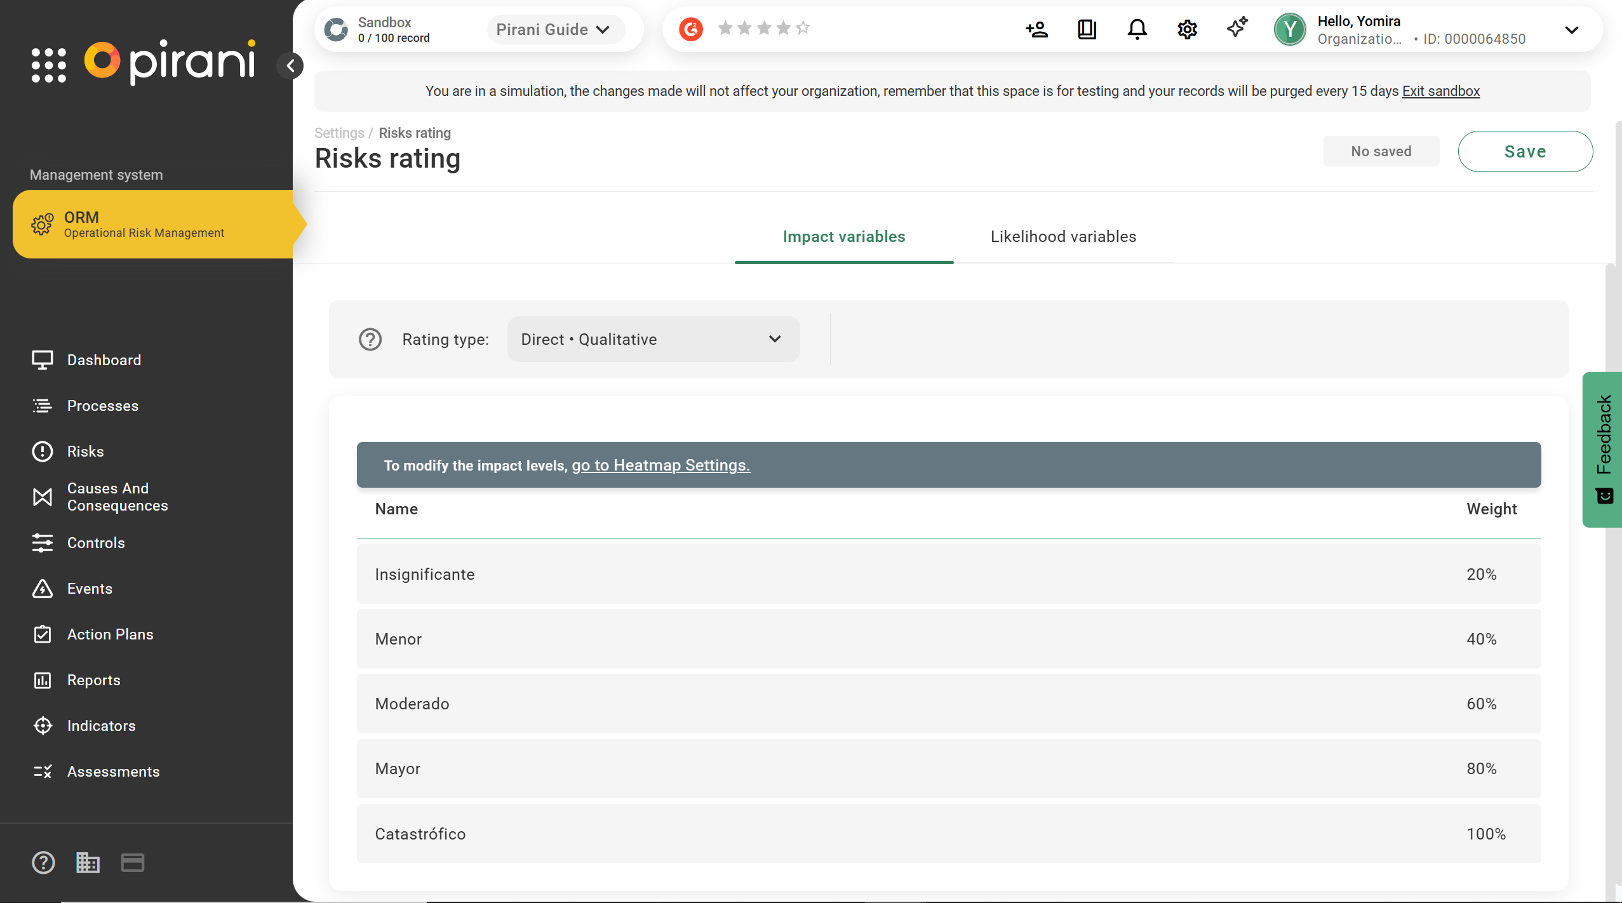Image resolution: width=1622 pixels, height=903 pixels.
Task: Follow the go to Heatmap Settings link
Action: click(x=660, y=465)
